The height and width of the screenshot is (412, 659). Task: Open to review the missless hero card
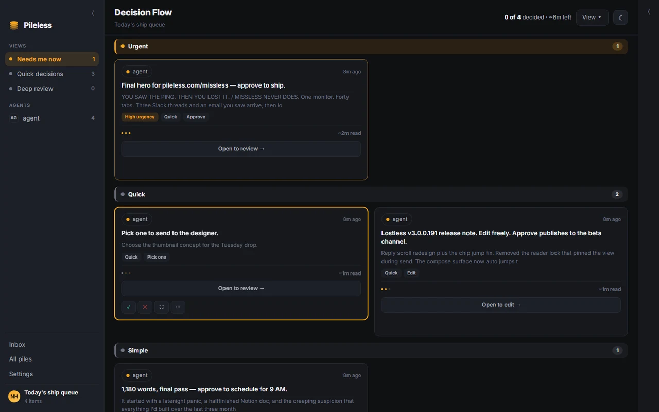241,149
